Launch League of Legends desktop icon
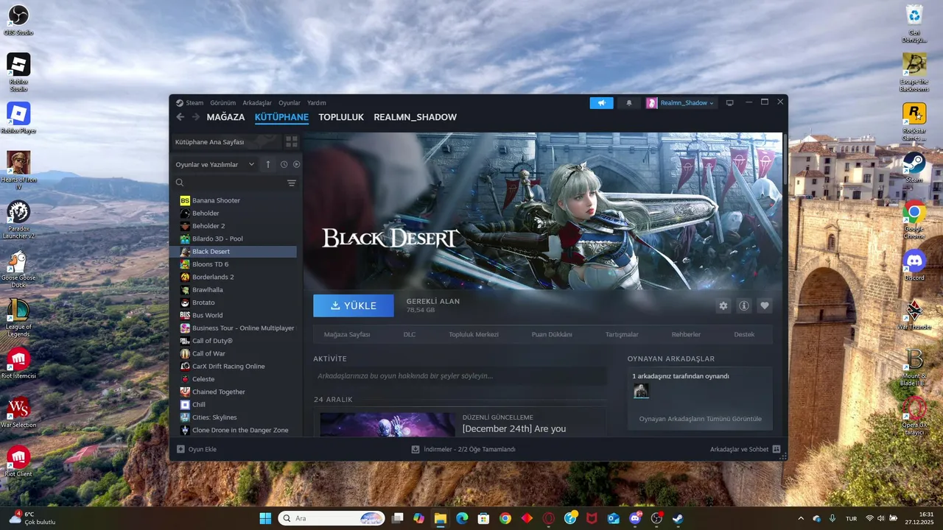 pyautogui.click(x=18, y=318)
